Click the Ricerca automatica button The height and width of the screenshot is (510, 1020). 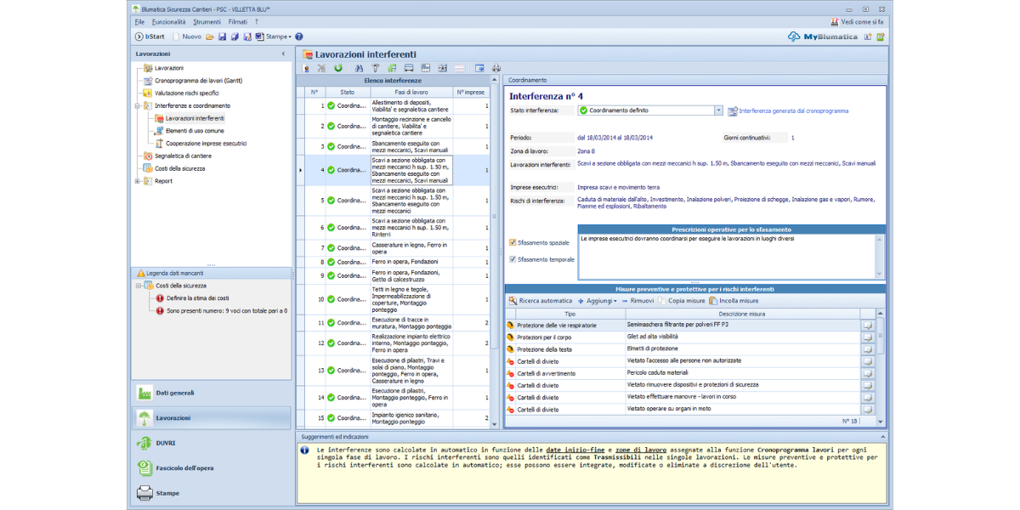[540, 301]
